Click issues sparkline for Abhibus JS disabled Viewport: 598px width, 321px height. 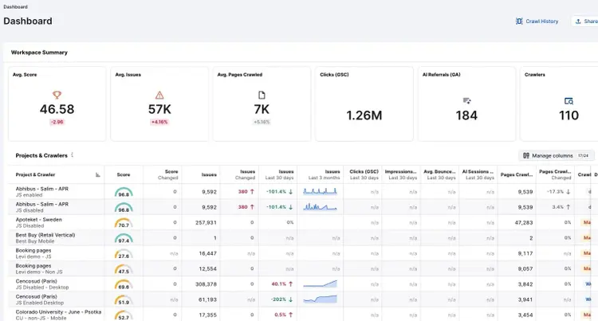(x=320, y=207)
